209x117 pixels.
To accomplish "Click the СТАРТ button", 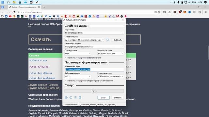I will [104, 97].
